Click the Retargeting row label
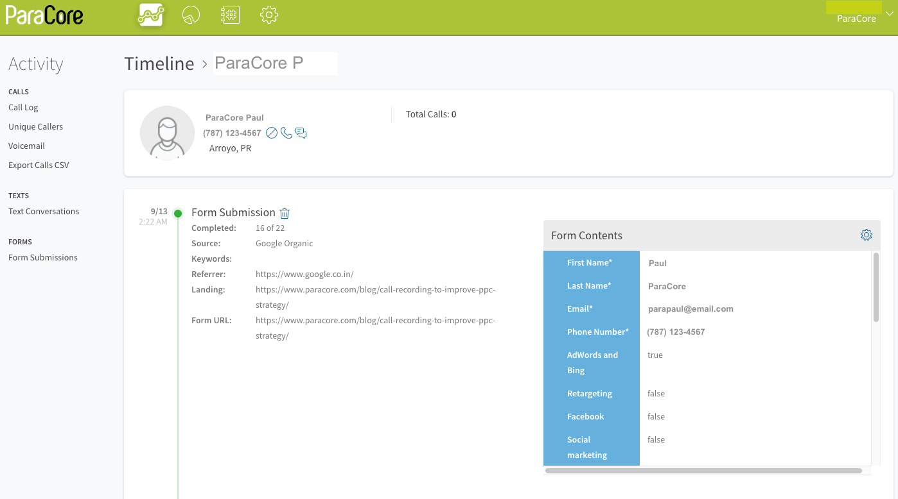The height and width of the screenshot is (499, 898). pos(590,394)
